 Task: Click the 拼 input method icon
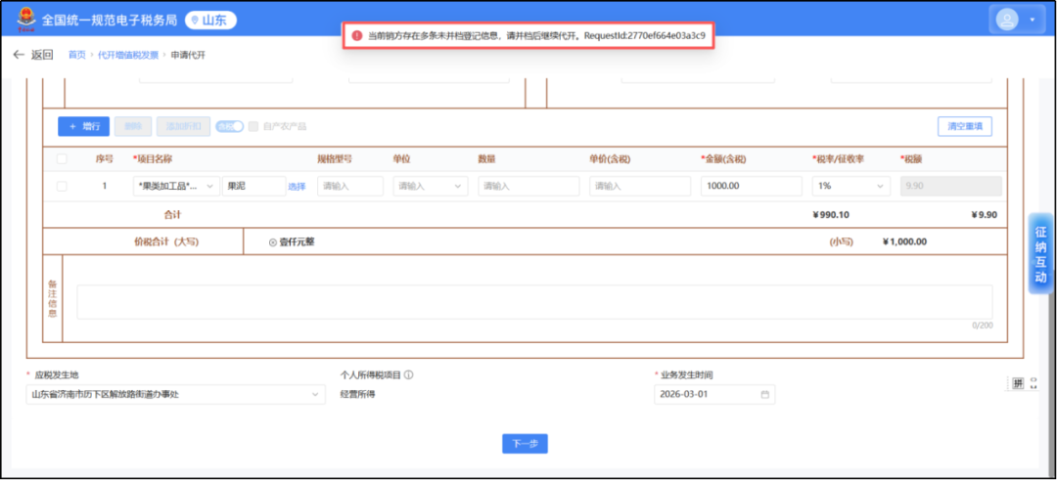click(x=1018, y=383)
